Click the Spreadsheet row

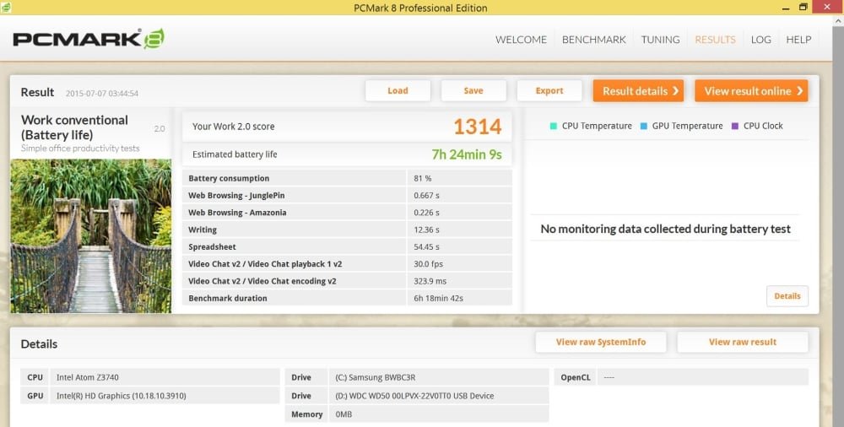pos(347,247)
